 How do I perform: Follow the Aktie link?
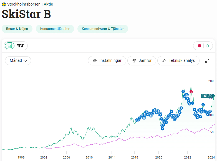pos(48,4)
